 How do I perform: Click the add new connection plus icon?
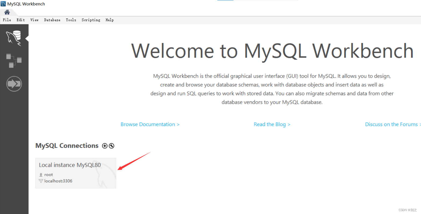coord(105,146)
